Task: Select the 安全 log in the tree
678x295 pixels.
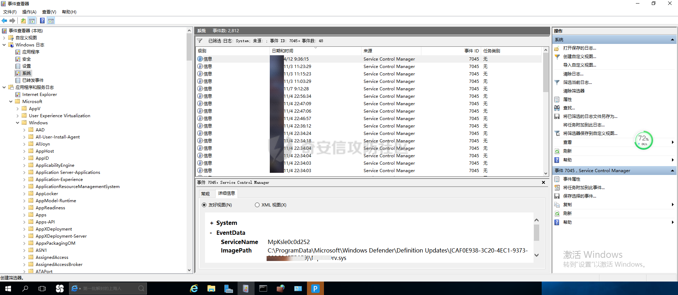Action: (x=27, y=59)
